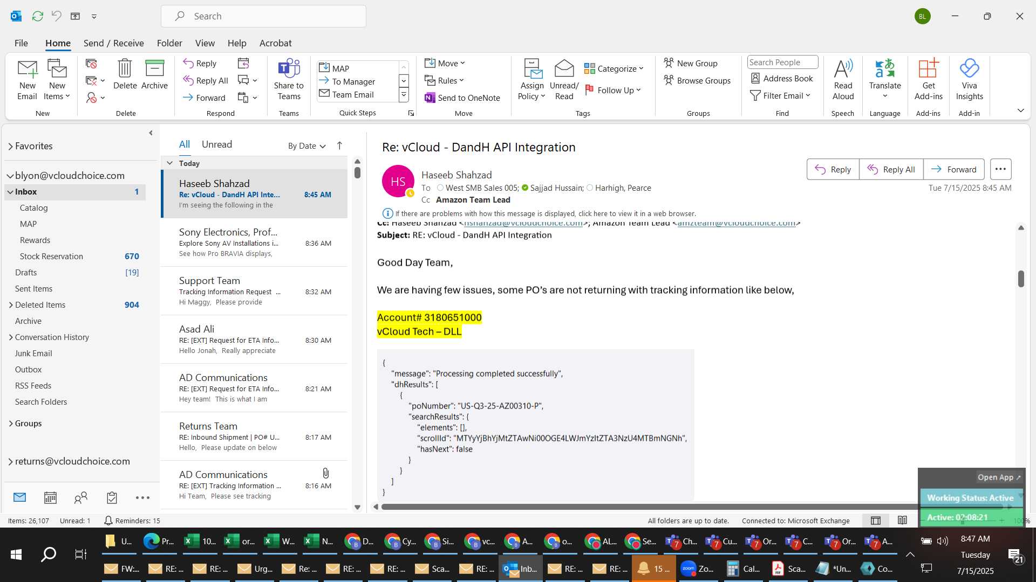
Task: Open Support Team tracking request email
Action: coord(254,291)
